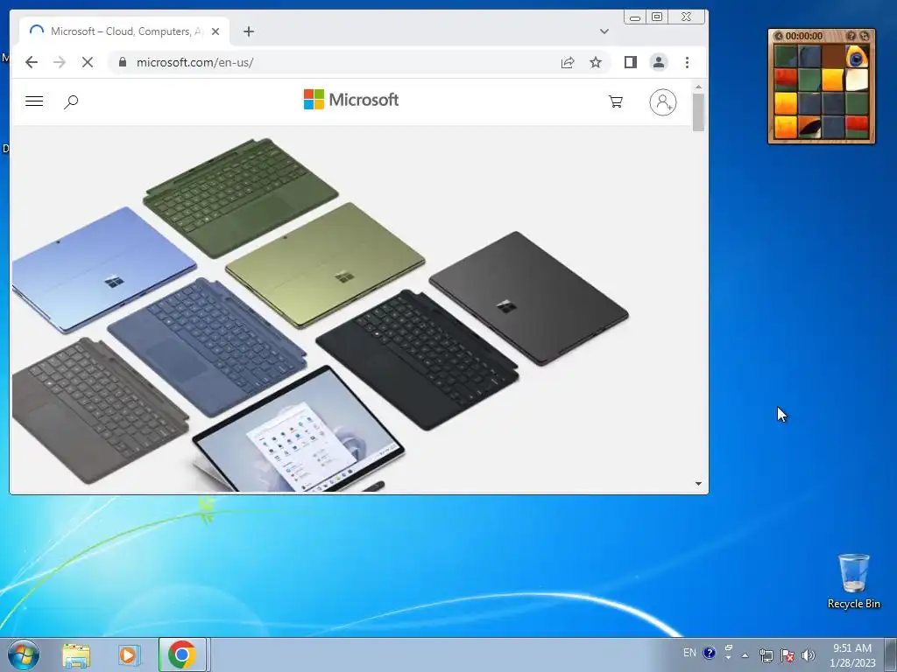The image size is (897, 672).
Task: Minimize the Chrome window
Action: (x=635, y=17)
